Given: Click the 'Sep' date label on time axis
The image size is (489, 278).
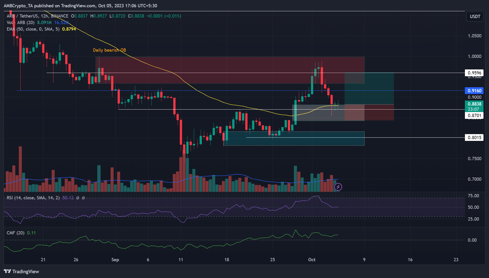Looking at the screenshot, I should (x=115, y=260).
